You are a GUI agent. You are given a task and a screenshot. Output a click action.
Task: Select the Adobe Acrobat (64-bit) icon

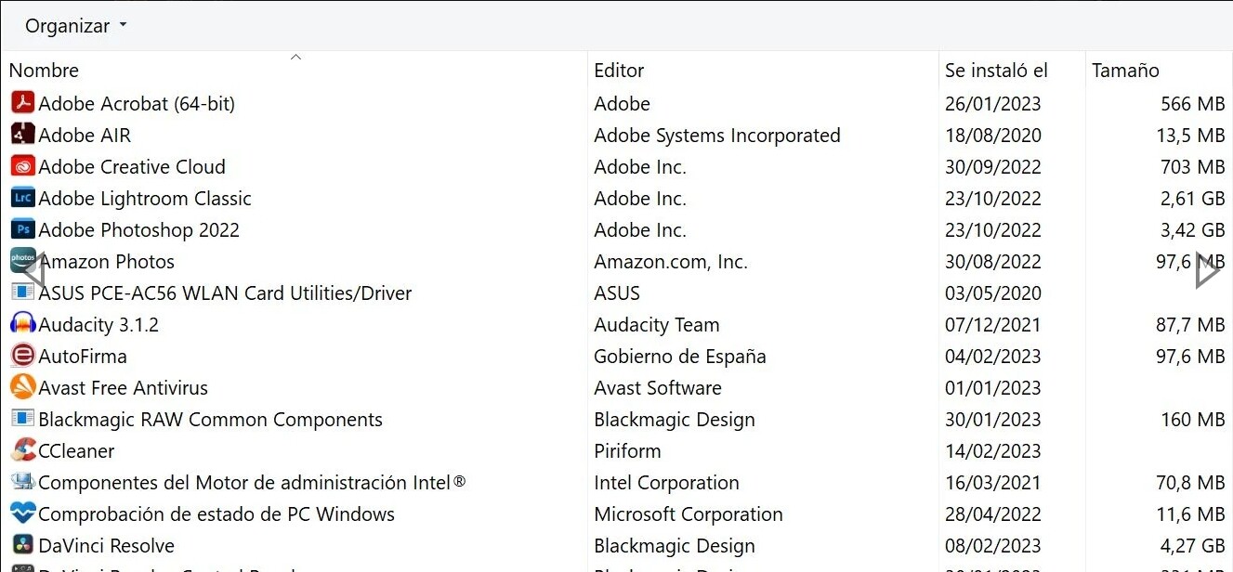point(22,103)
